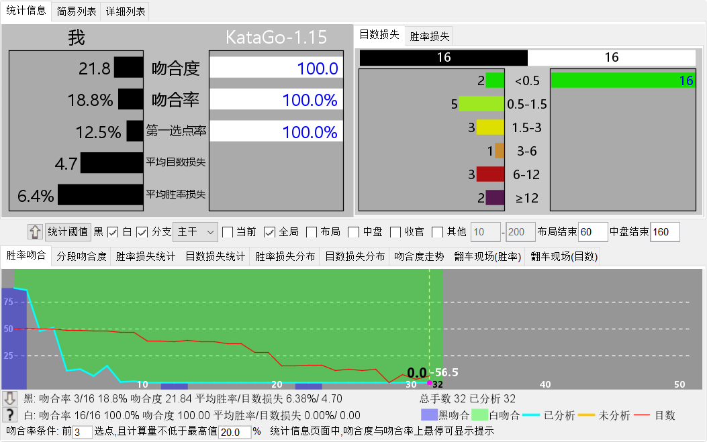Select the 胜率损失 tab

click(429, 36)
